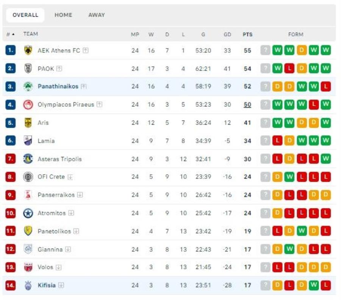The image size is (341, 300).
Task: Click AEK Athens upcoming match question mark
Action: (266, 50)
